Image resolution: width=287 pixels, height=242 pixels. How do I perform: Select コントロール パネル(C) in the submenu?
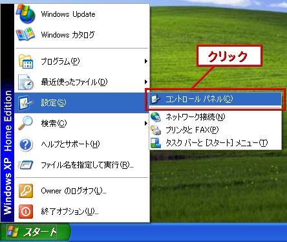(215, 99)
